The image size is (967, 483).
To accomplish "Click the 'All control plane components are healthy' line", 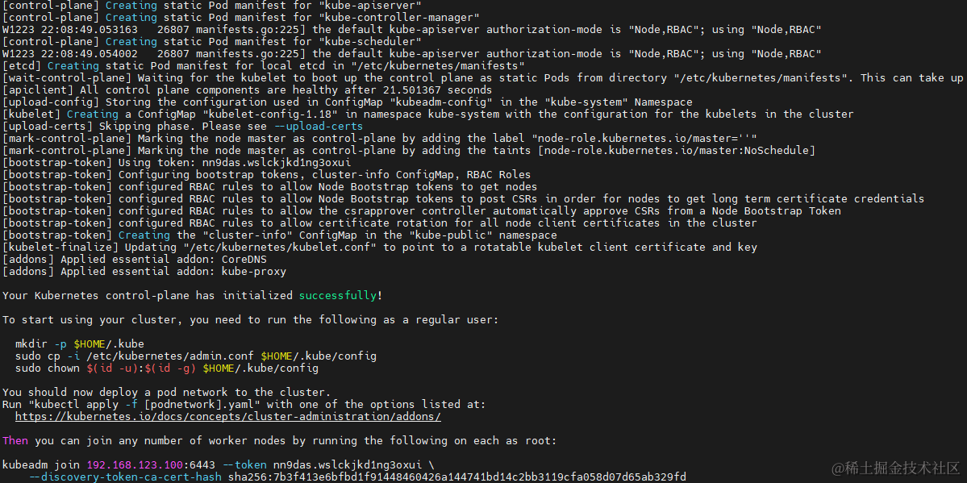I will pyautogui.click(x=248, y=90).
